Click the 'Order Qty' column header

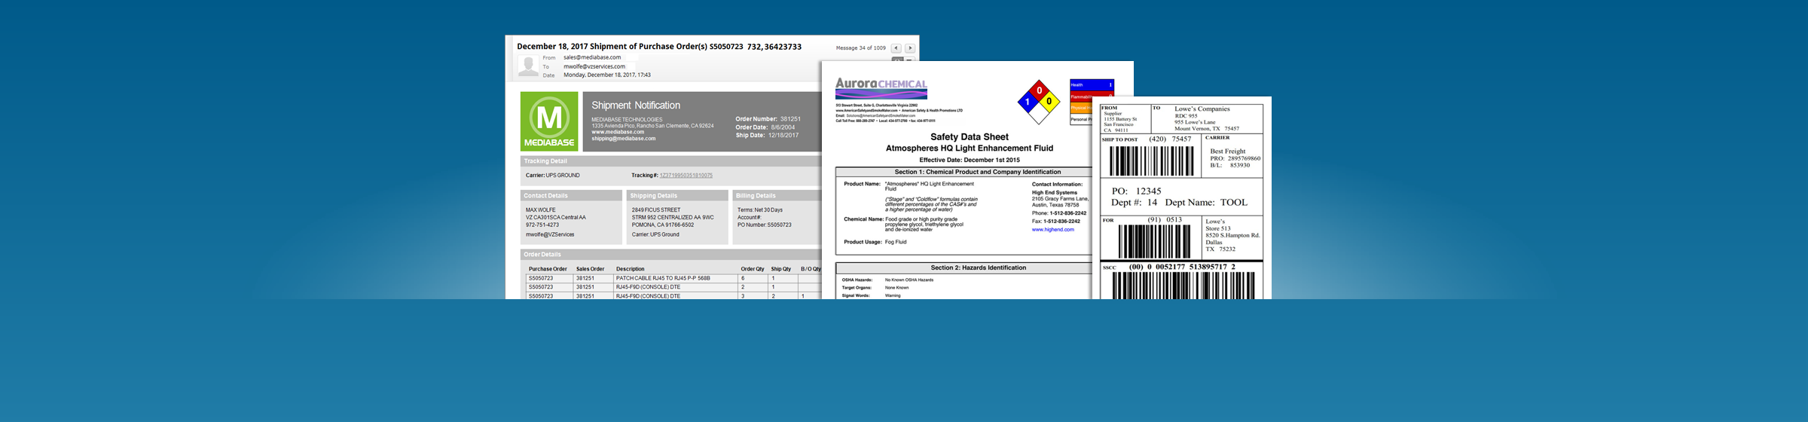click(x=753, y=269)
